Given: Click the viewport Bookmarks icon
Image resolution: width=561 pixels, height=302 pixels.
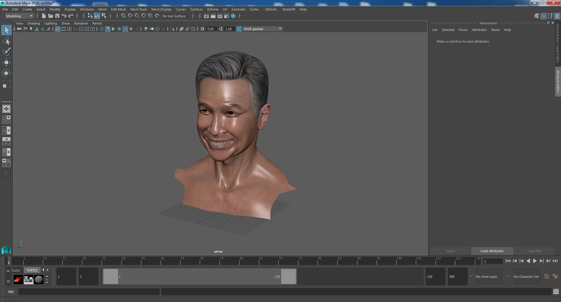Looking at the screenshot, I should (x=31, y=29).
